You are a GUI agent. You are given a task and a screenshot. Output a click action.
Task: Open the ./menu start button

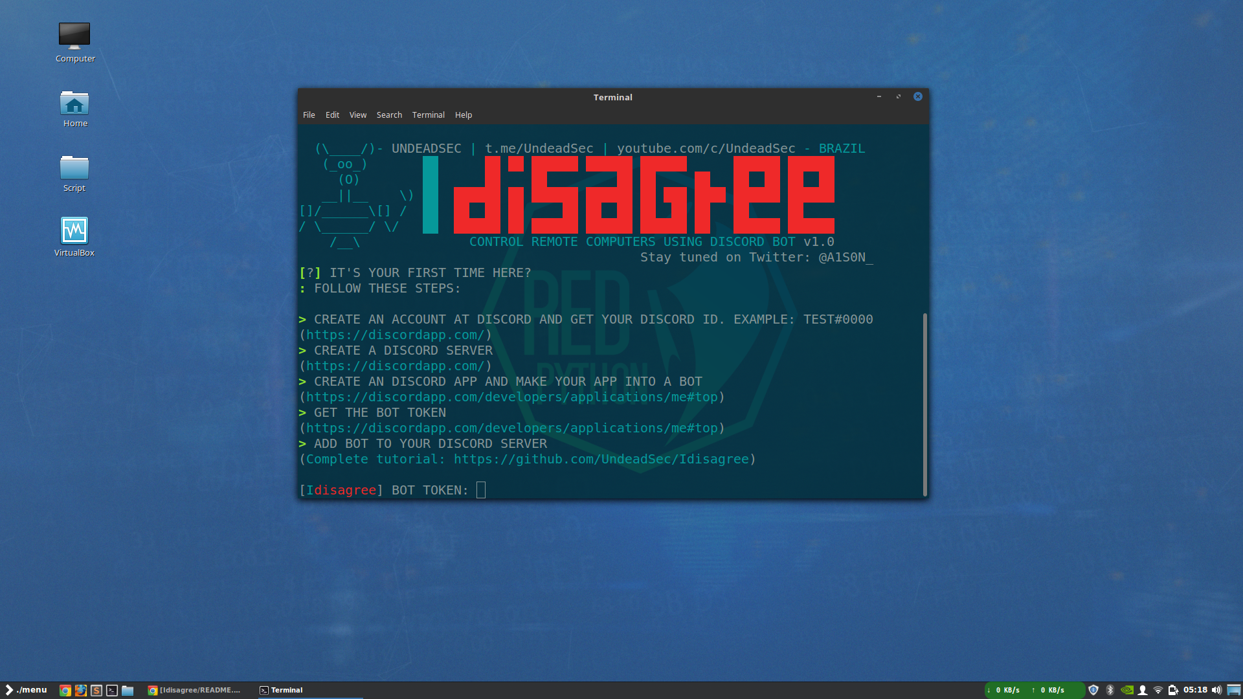click(x=26, y=690)
